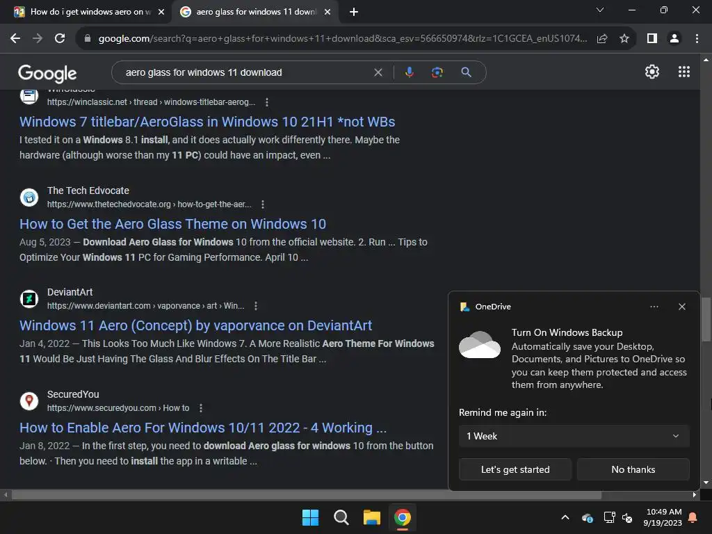The width and height of the screenshot is (712, 534).
Task: Click the horizontal page scrollbar
Action: click(307, 494)
